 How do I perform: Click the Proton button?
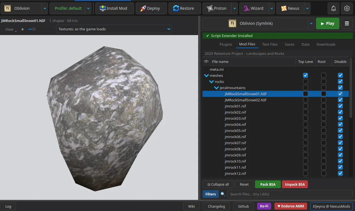(217, 8)
